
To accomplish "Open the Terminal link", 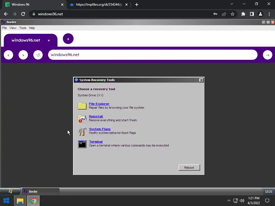I will 96,142.
